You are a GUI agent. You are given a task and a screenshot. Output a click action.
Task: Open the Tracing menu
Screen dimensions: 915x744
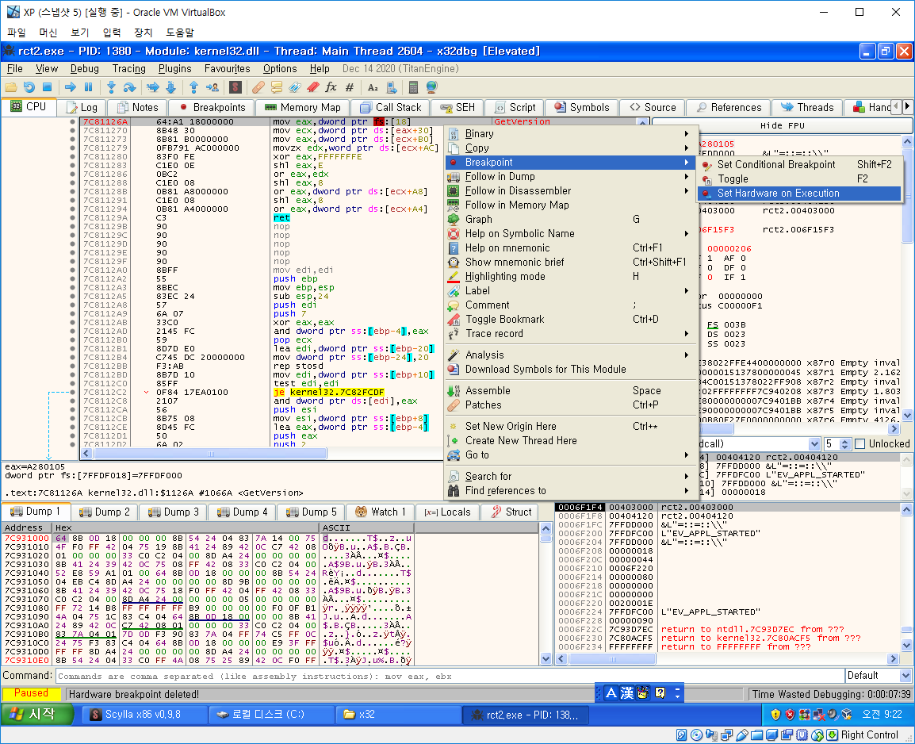coord(129,69)
